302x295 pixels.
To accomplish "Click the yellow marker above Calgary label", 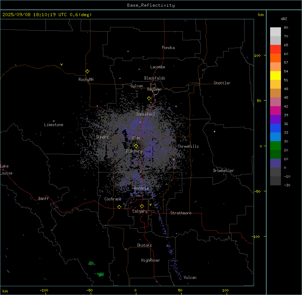I will (142, 206).
